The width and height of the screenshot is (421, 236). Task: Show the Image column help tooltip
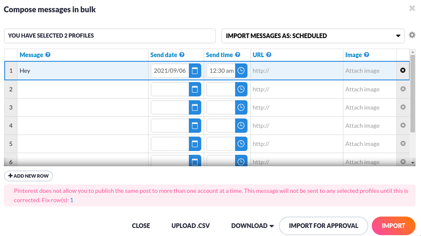(367, 55)
